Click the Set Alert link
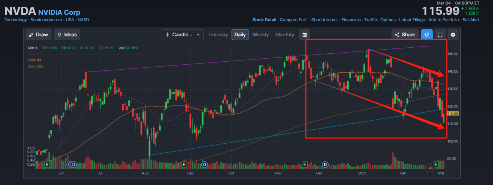The width and height of the screenshot is (493, 185). 471,20
